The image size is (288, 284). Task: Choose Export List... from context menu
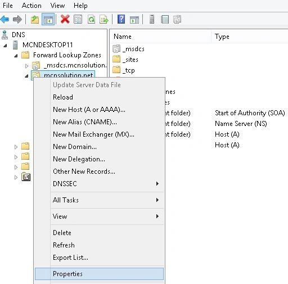99,258
